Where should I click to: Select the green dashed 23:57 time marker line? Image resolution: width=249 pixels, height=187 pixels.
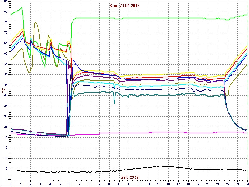(x=247, y=90)
